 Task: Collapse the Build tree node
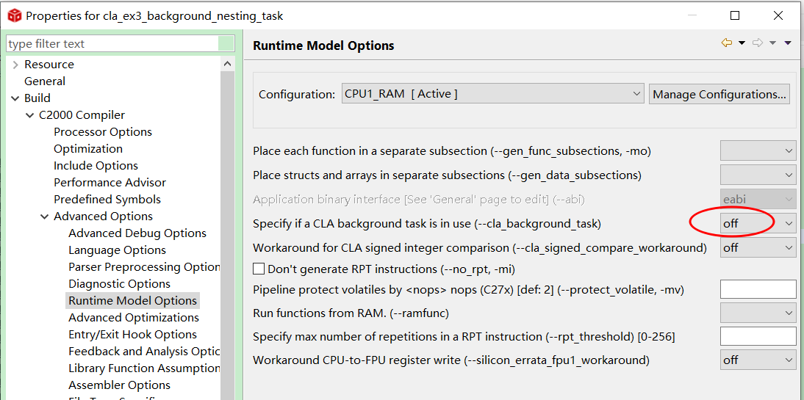(15, 98)
